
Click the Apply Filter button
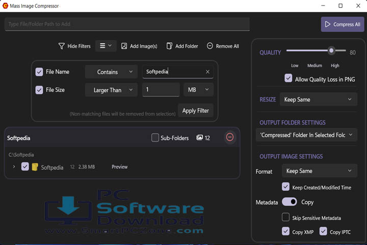click(195, 110)
